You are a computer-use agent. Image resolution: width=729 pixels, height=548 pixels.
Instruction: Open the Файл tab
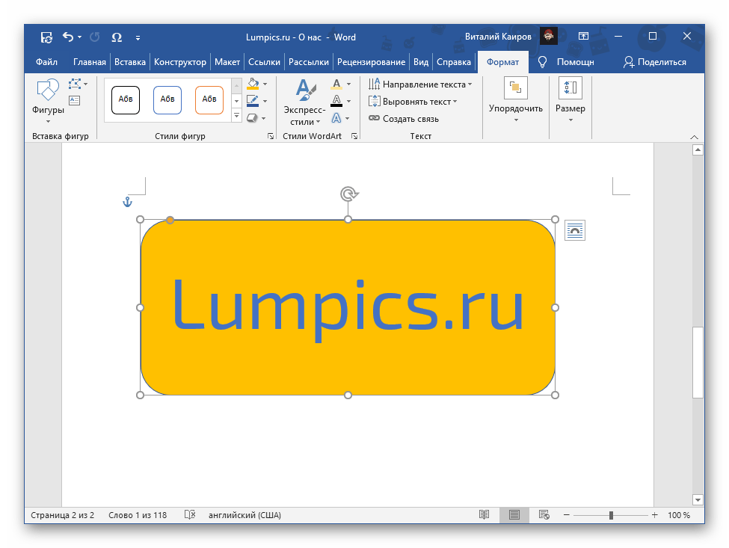click(46, 62)
